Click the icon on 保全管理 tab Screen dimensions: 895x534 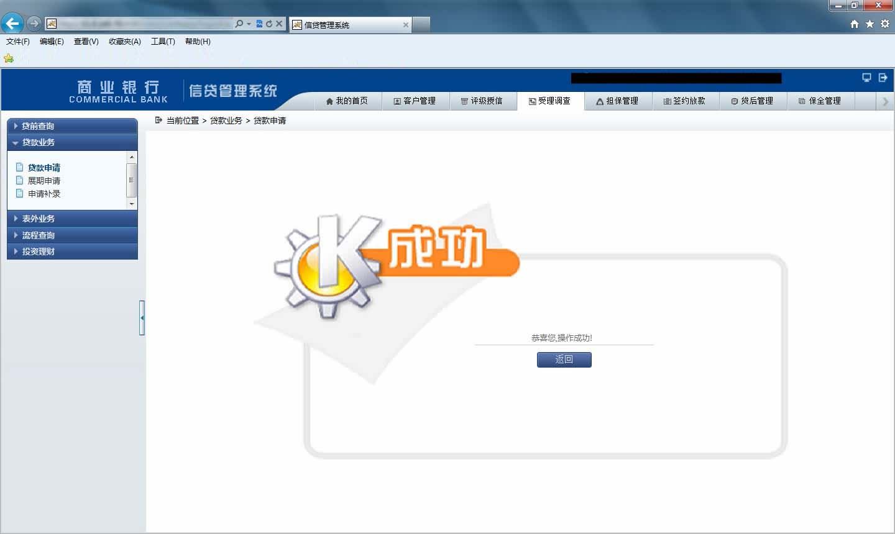click(802, 101)
